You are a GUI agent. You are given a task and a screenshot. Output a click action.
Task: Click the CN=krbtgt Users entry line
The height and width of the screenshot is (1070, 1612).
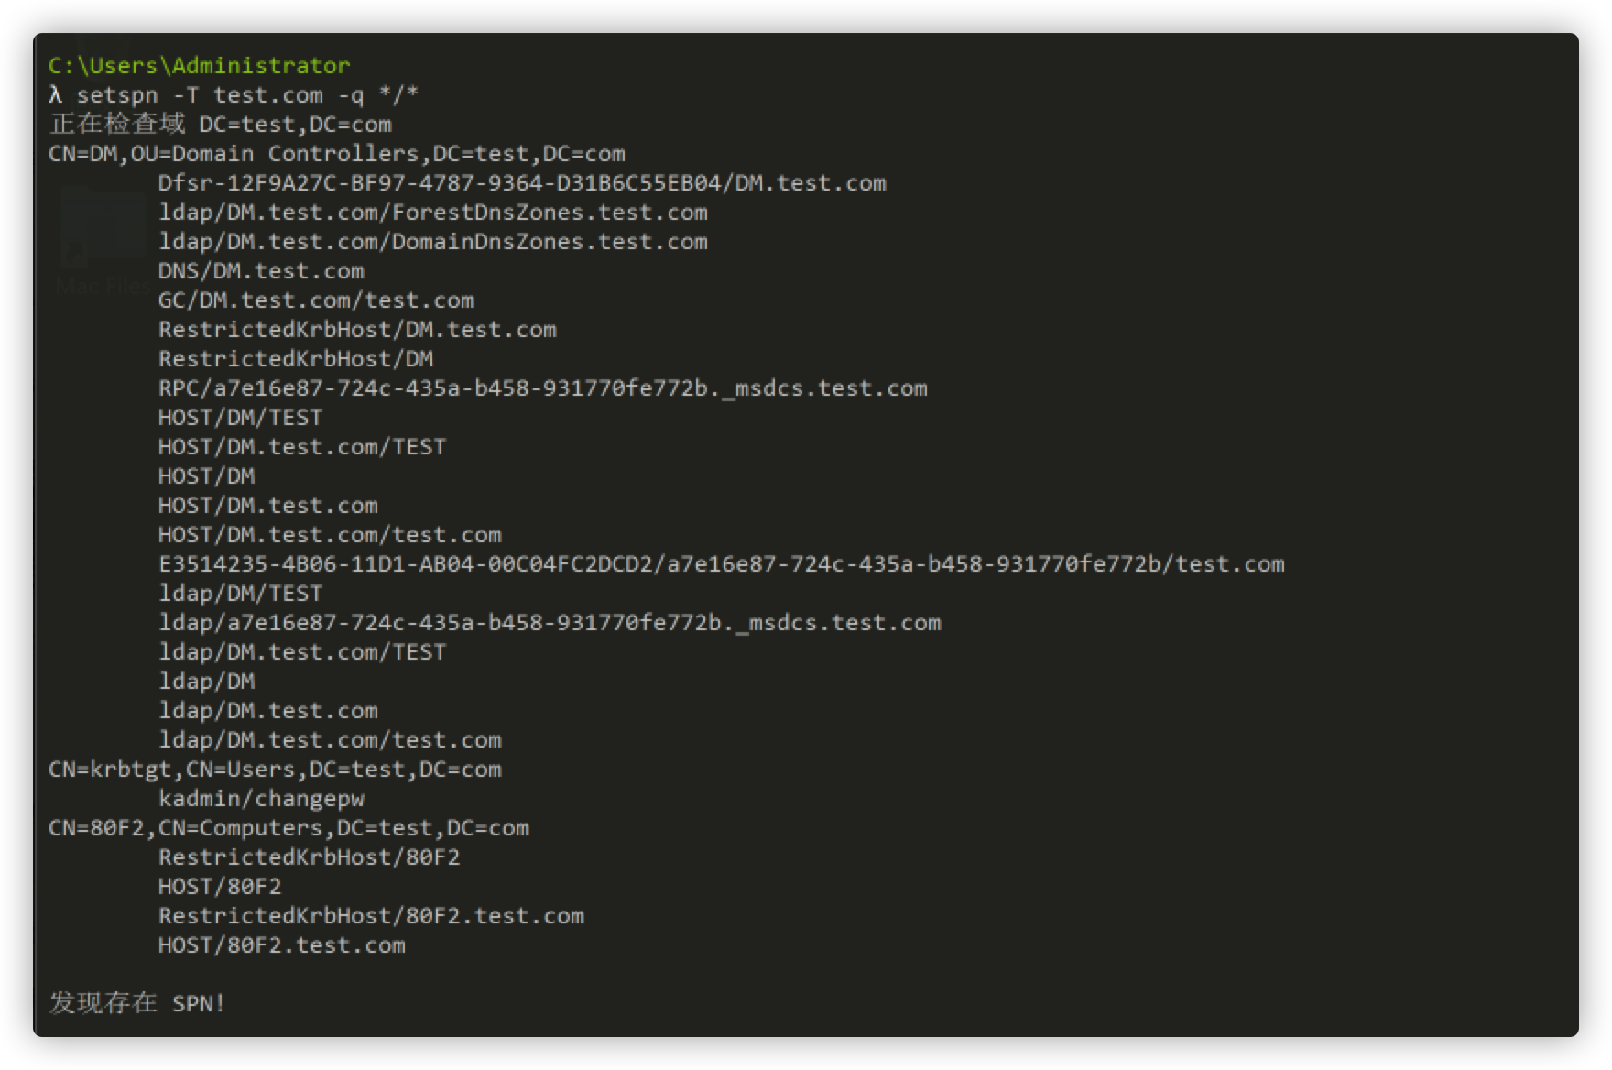coord(275,770)
